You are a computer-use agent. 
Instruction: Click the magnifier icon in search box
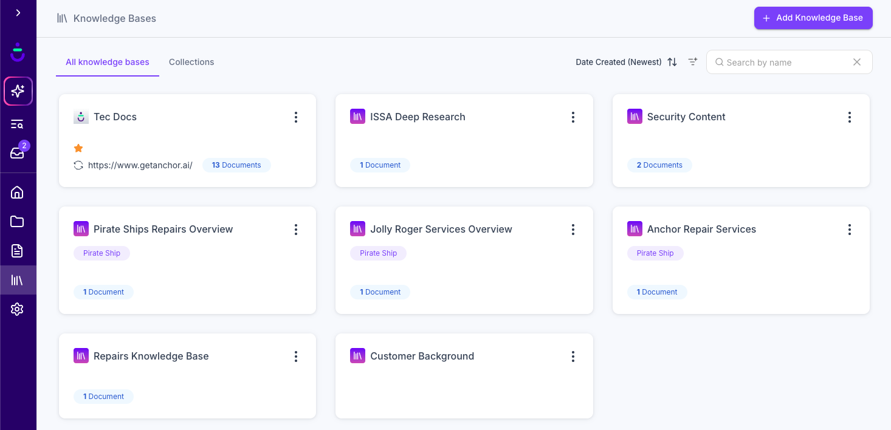click(x=720, y=62)
